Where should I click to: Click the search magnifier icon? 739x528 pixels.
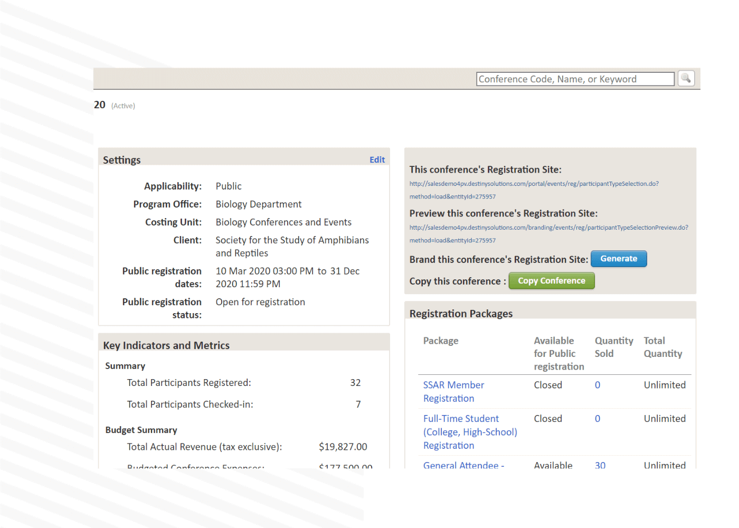click(686, 78)
